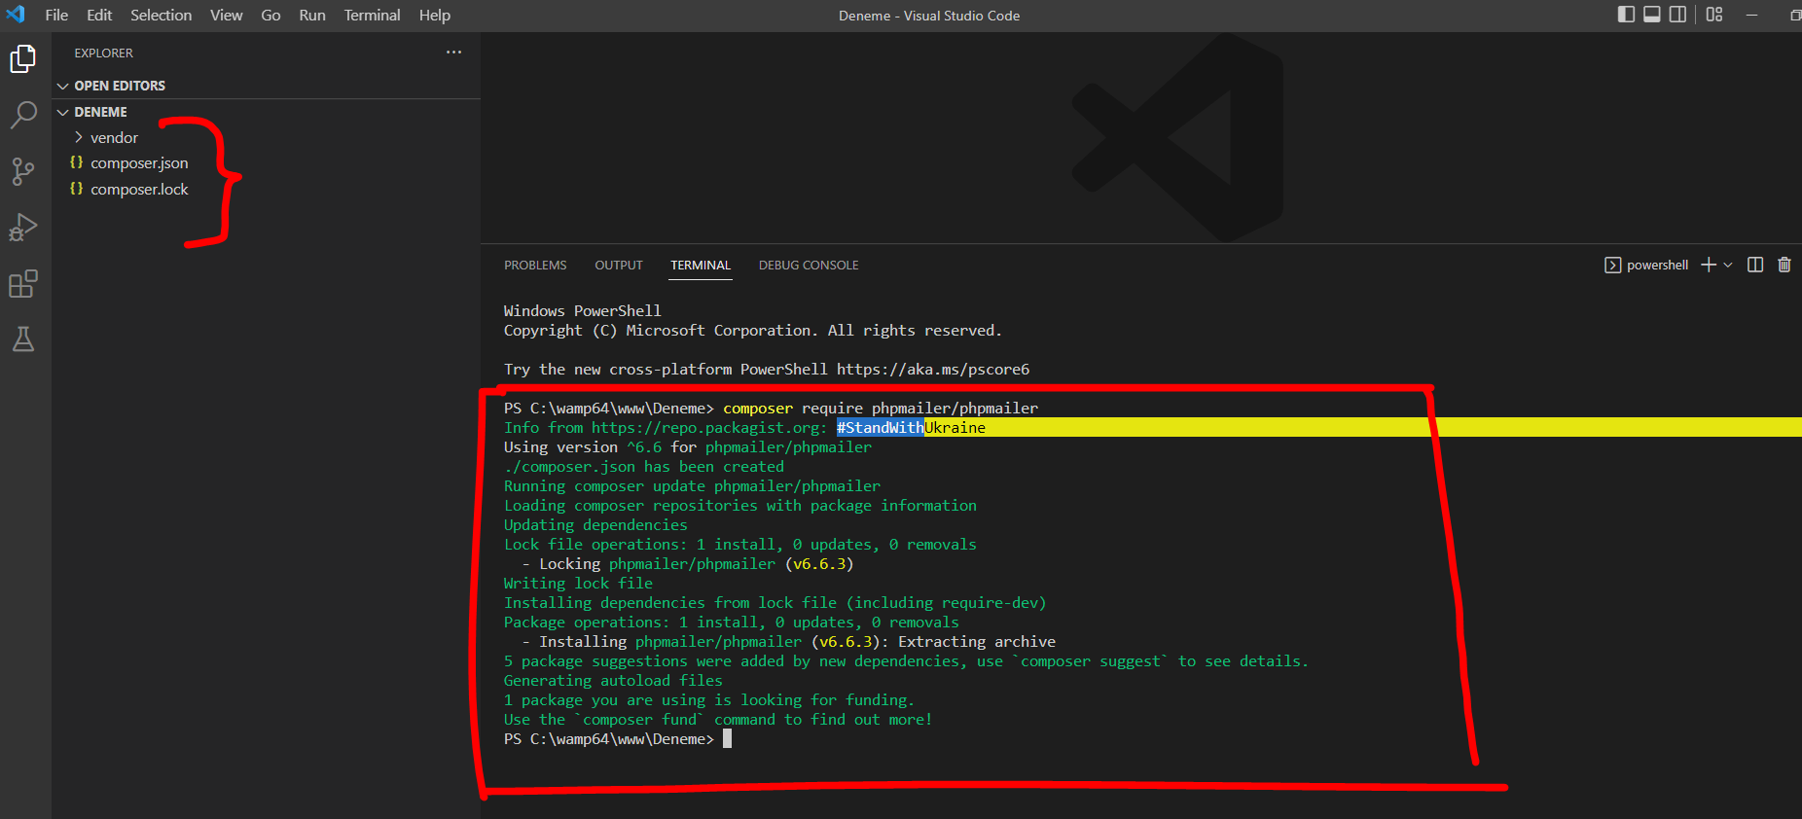Switch to the Debug Console tab
The image size is (1802, 819).
809,266
